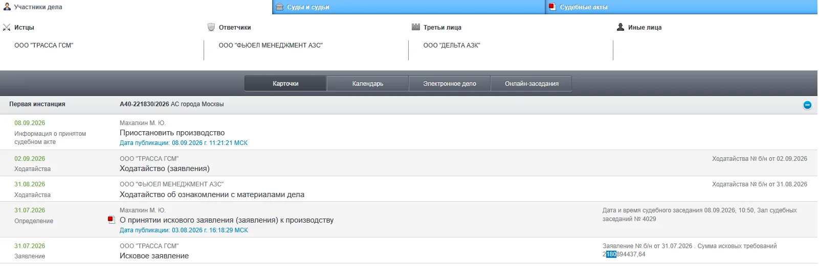819x266 pixels.
Task: Click the Первая инстанция heading
Action: (x=37, y=104)
